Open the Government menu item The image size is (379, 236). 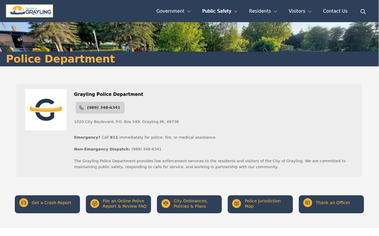170,11
